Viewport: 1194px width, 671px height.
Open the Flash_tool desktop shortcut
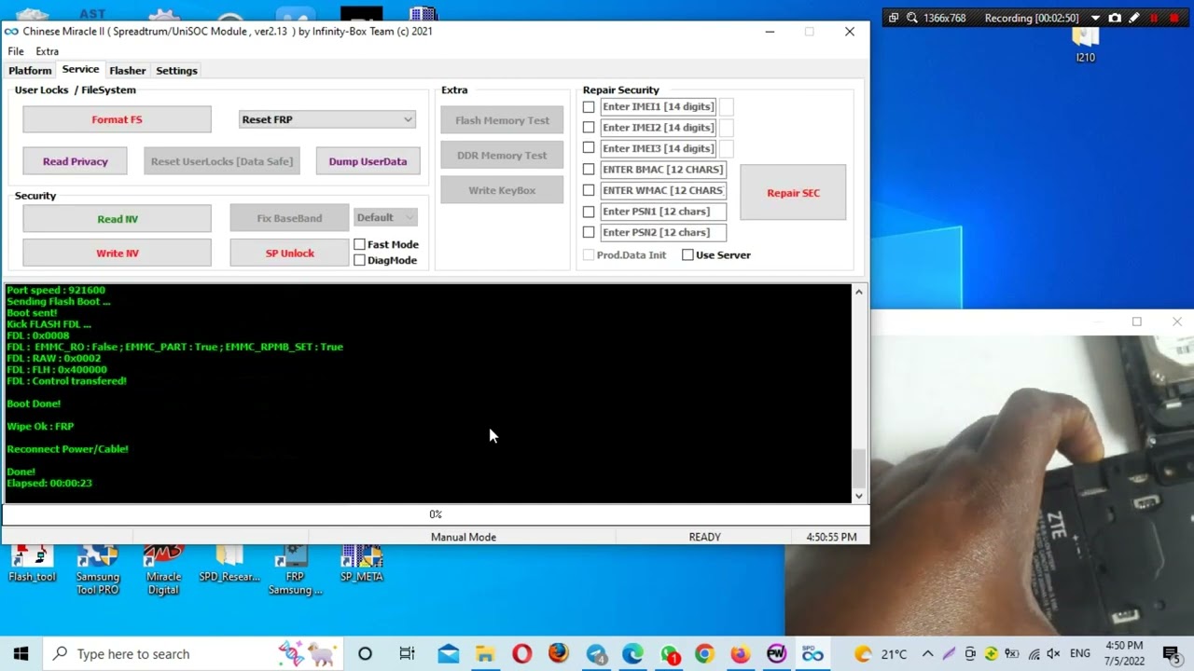point(32,564)
